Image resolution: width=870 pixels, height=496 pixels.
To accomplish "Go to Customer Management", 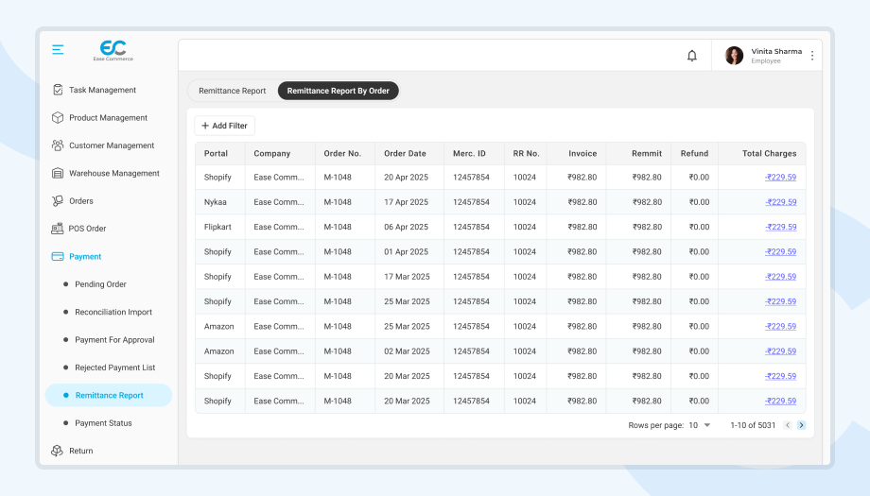I will click(112, 145).
